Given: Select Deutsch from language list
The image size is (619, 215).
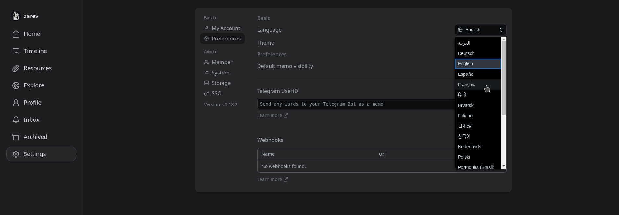Looking at the screenshot, I should tap(478, 53).
